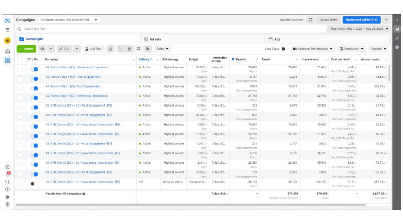Screen dimensions: 403x224
Task: Open the charts icon in right panel
Action: 397,29
